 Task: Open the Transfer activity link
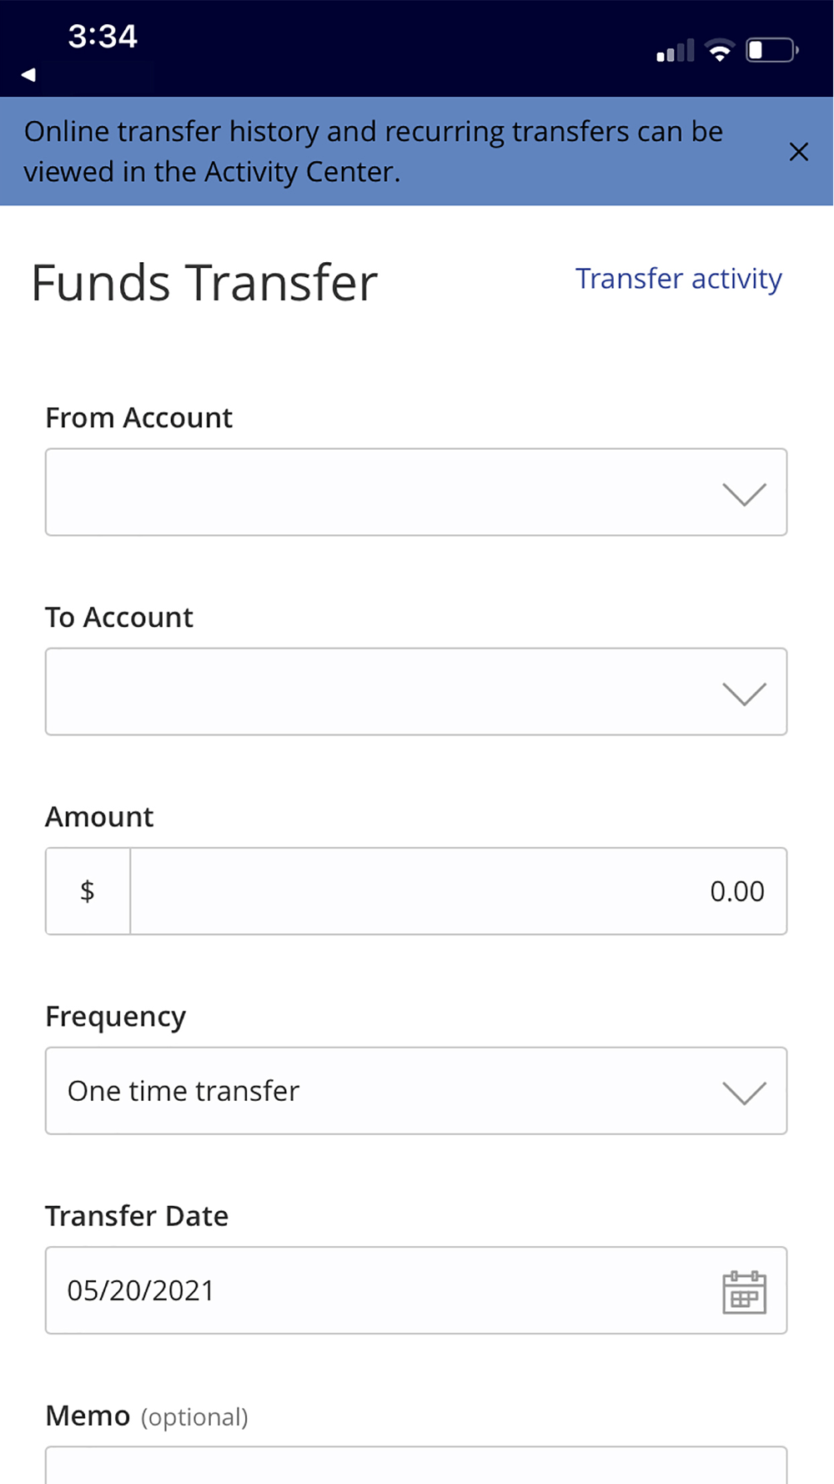point(678,279)
